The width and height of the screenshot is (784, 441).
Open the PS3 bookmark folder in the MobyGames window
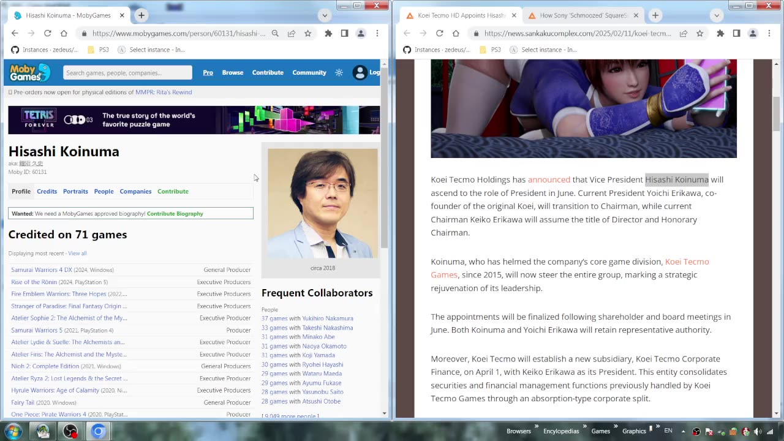pos(99,50)
